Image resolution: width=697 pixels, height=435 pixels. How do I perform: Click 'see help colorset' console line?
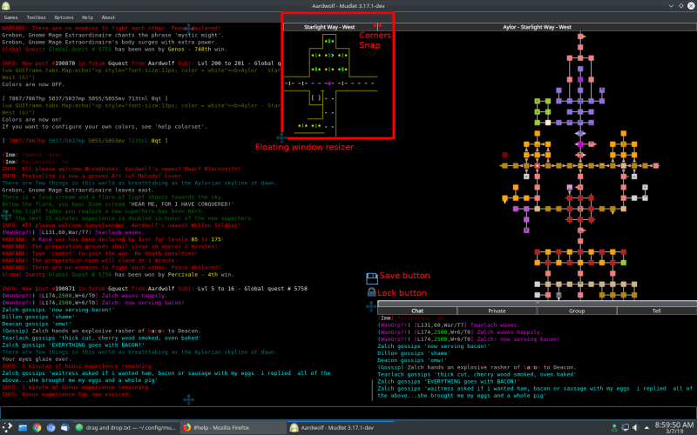point(105,126)
